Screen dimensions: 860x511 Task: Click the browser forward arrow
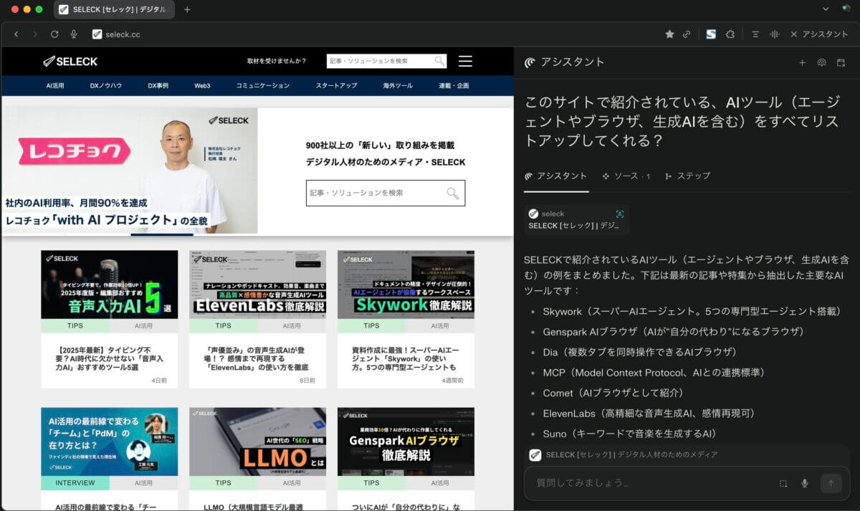tap(35, 34)
